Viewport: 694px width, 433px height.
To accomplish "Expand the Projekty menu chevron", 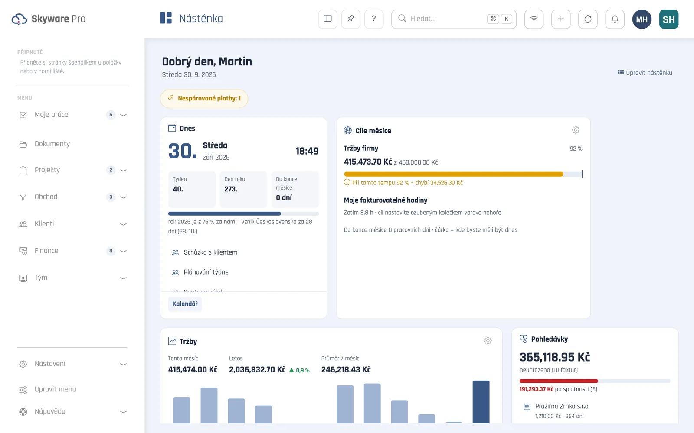I will click(123, 170).
